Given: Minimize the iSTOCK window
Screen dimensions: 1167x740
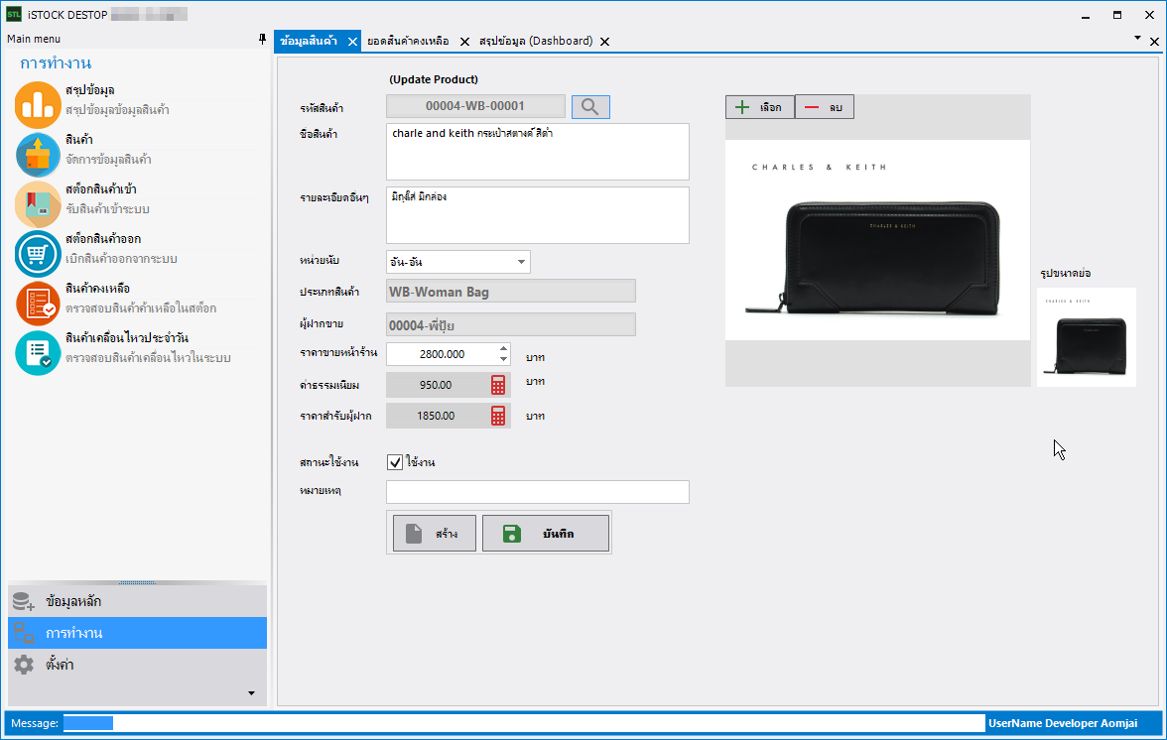Looking at the screenshot, I should 1086,15.
